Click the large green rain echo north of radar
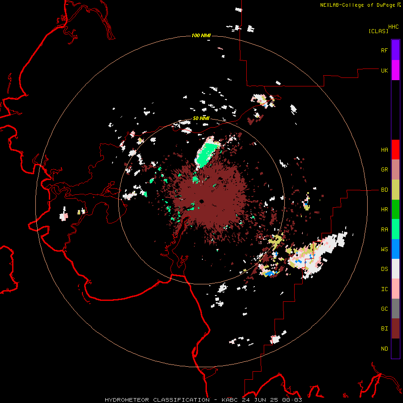Image resolution: width=403 pixels, height=403 pixels. 207,154
